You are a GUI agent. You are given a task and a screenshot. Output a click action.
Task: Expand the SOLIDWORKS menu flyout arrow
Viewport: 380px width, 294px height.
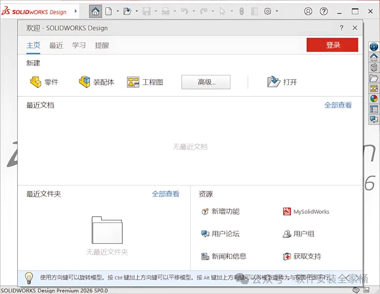[76, 11]
